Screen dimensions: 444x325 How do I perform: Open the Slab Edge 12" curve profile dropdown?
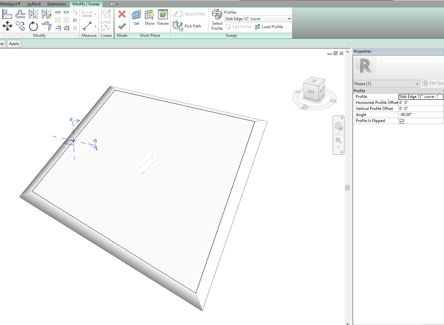tap(288, 19)
